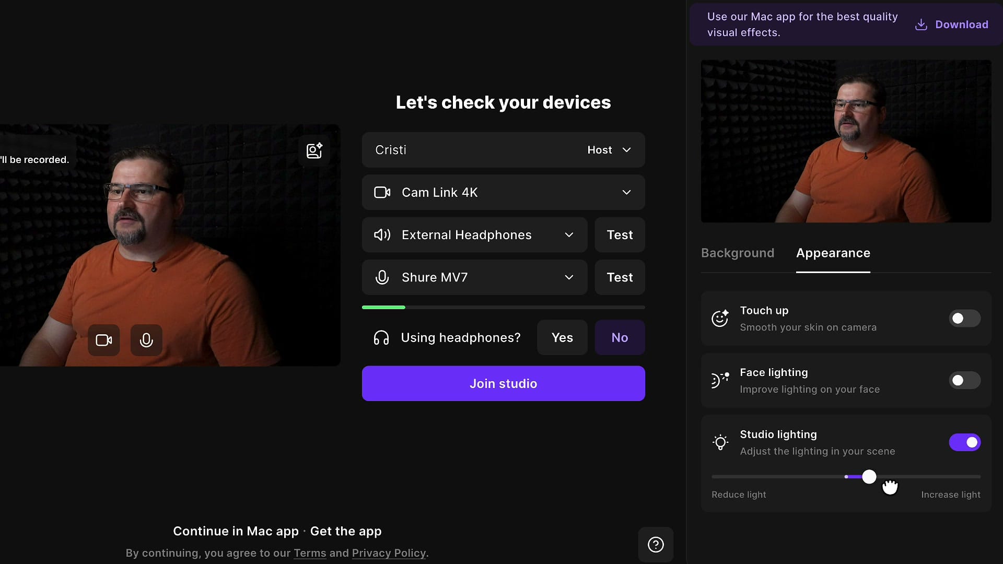The height and width of the screenshot is (564, 1003).
Task: Click the microphone level meter bar
Action: click(x=503, y=308)
